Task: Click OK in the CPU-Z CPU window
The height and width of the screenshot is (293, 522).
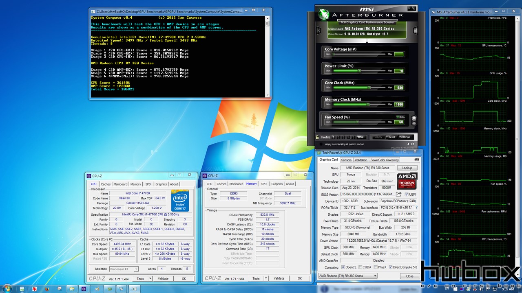Action: pyautogui.click(x=184, y=279)
